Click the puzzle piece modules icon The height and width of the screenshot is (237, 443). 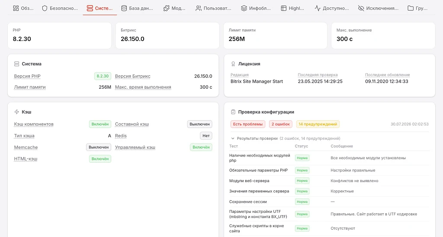click(166, 8)
